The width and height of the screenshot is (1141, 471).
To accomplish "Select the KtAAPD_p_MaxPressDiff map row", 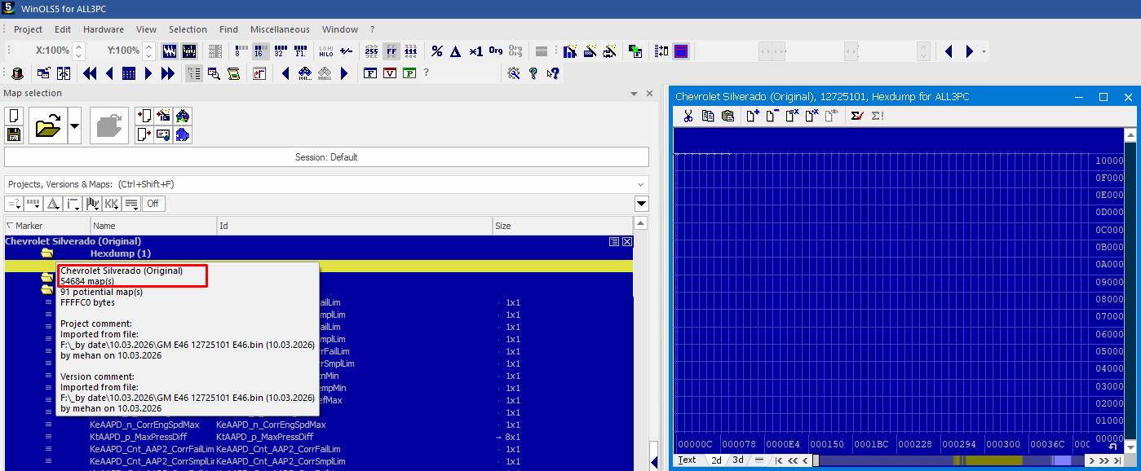I will (319, 437).
